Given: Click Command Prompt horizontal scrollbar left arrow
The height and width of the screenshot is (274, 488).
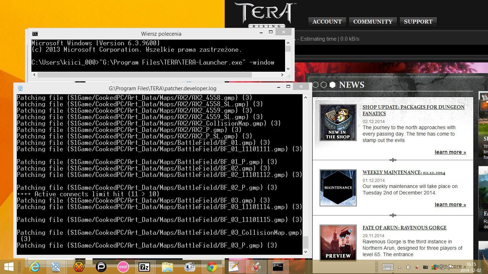Looking at the screenshot, I should coord(34,75).
